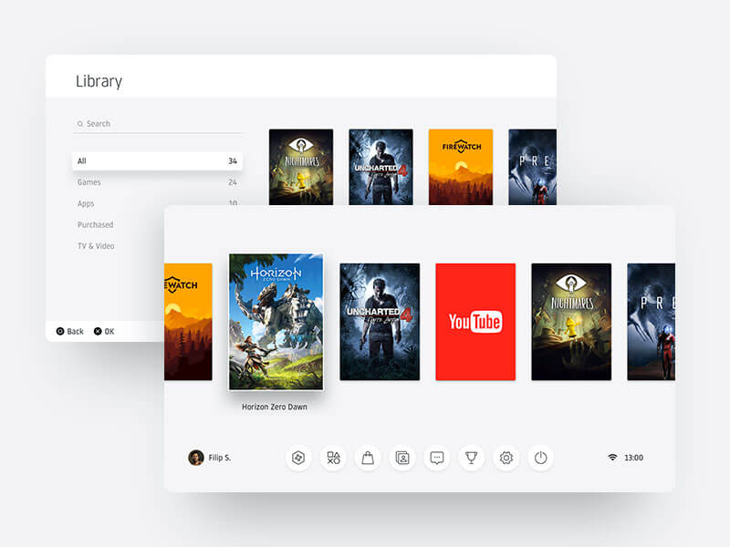Click the search magnifier icon in Library

pos(80,124)
